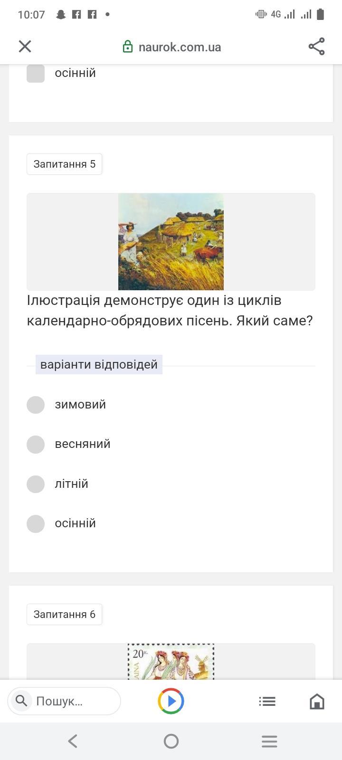Tap the harvest painting in question 5
Image resolution: width=342 pixels, height=760 pixels.
[x=171, y=241]
